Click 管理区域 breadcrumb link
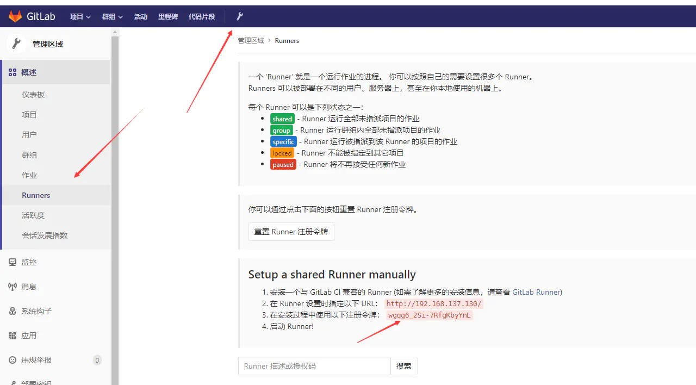The height and width of the screenshot is (385, 696). pos(251,41)
